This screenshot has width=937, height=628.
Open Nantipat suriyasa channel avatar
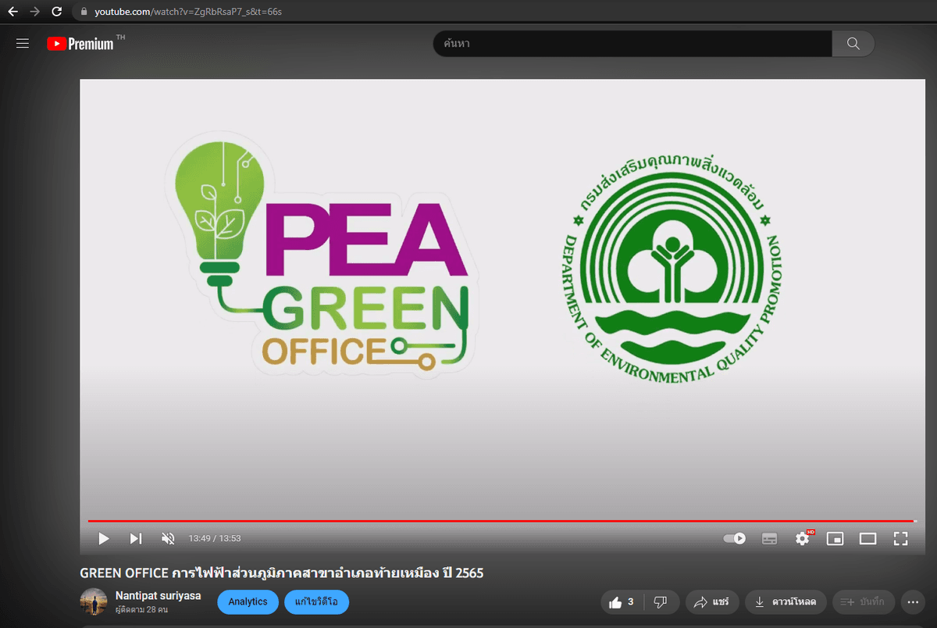[x=94, y=601]
